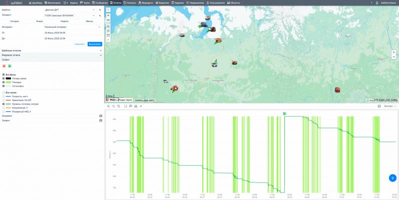Open the Интервал dropdown

point(73,27)
